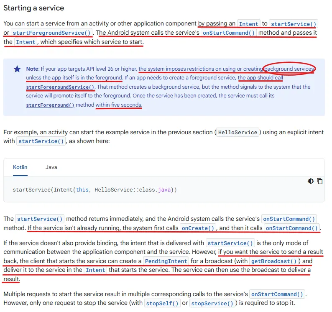
Task: Open startForegroundService() link inside the Note box
Action: tap(60, 87)
